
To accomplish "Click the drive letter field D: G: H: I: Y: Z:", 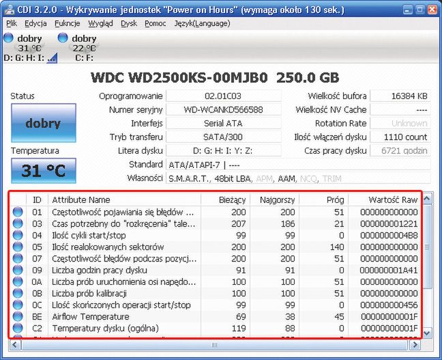I will tap(223, 151).
